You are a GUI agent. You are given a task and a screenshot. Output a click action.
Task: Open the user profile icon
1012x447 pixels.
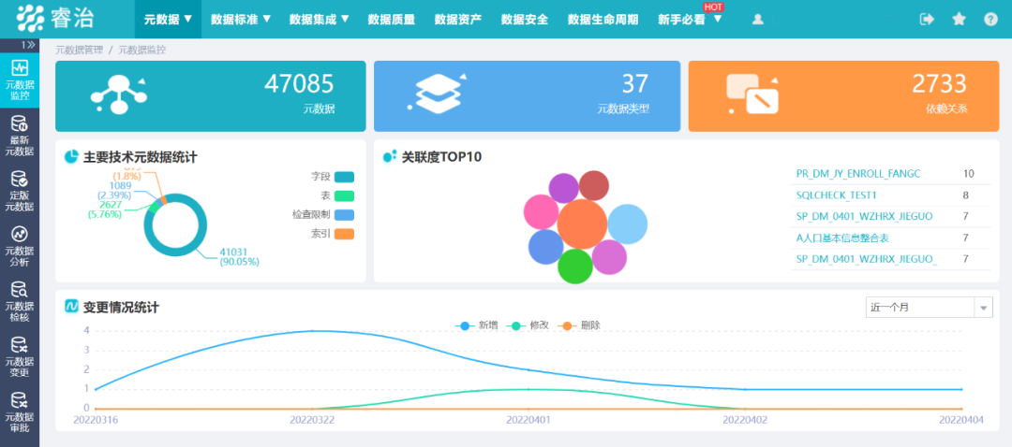click(758, 19)
